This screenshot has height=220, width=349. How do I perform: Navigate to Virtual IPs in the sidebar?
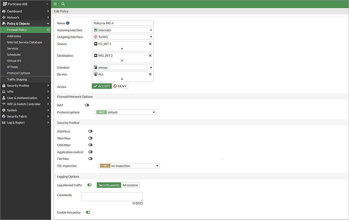tap(14, 61)
